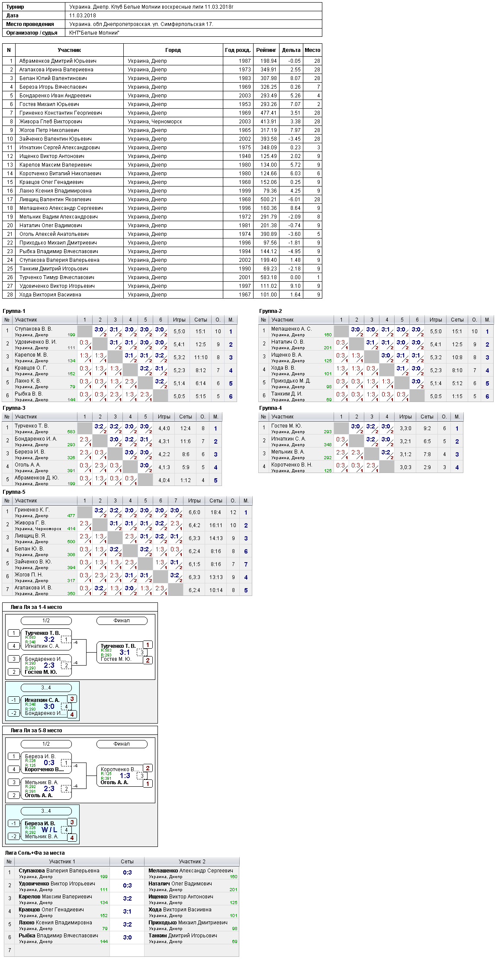Select the Участник column header in top table
This screenshot has width=498, height=959.
(69, 50)
